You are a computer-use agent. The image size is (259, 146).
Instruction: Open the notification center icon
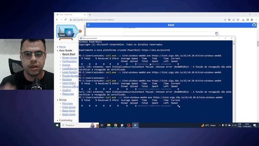tap(255, 125)
